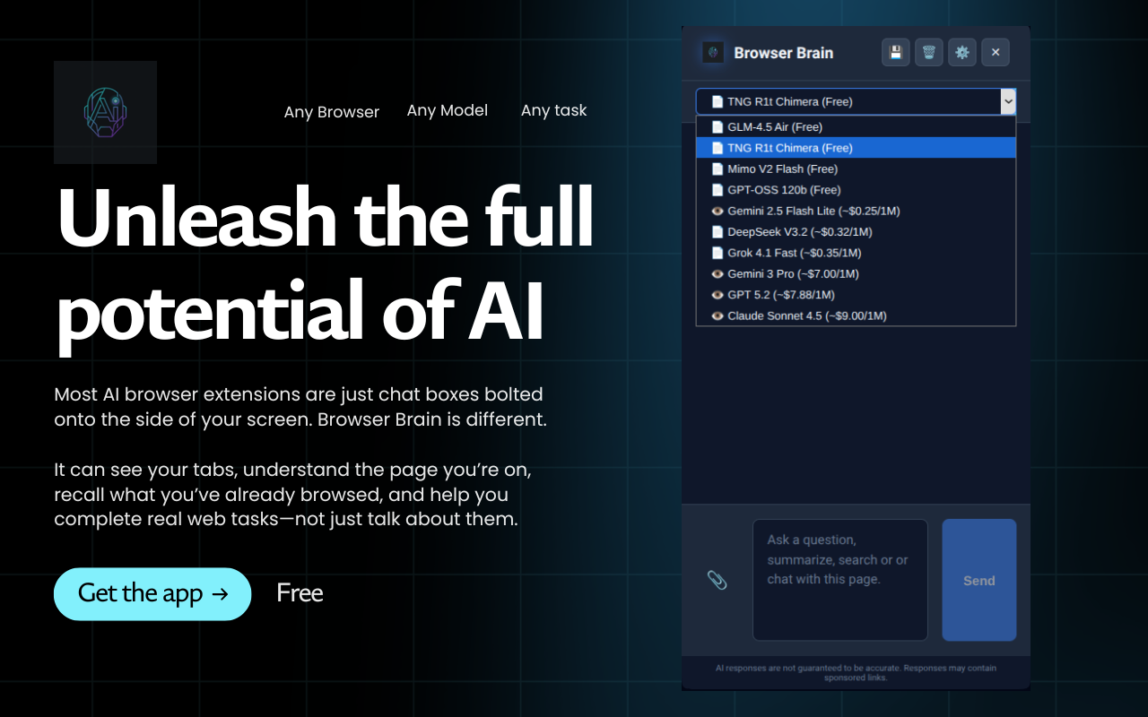Select GLM-4.5 Air (Free) model
This screenshot has height=717, width=1148.
pos(856,127)
